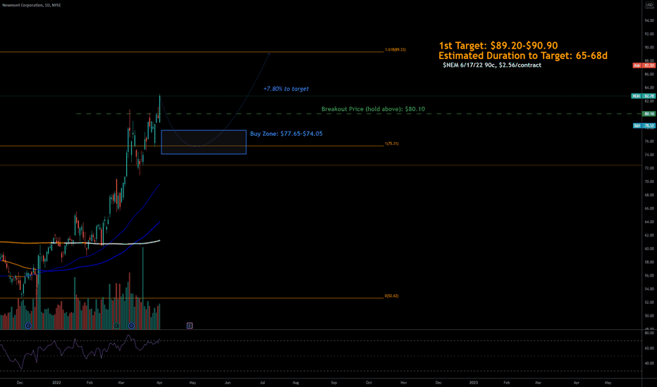The height and width of the screenshot is (387, 657).
Task: Click the dividend marker near December
Action: [28, 326]
